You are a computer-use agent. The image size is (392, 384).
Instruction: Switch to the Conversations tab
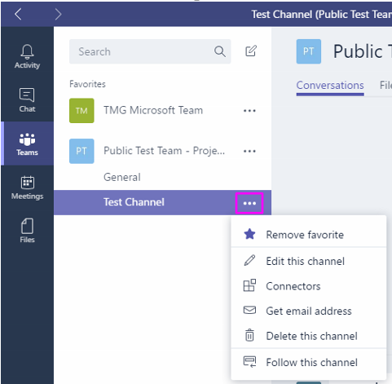pos(330,86)
